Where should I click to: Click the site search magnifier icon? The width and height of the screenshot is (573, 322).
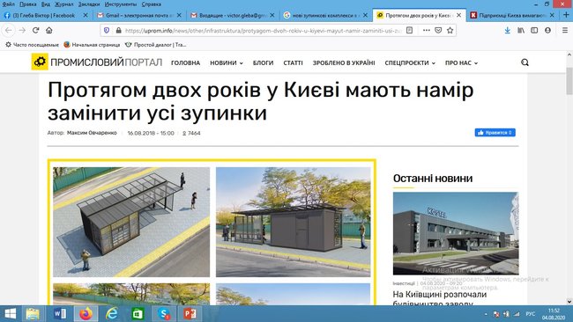point(525,62)
